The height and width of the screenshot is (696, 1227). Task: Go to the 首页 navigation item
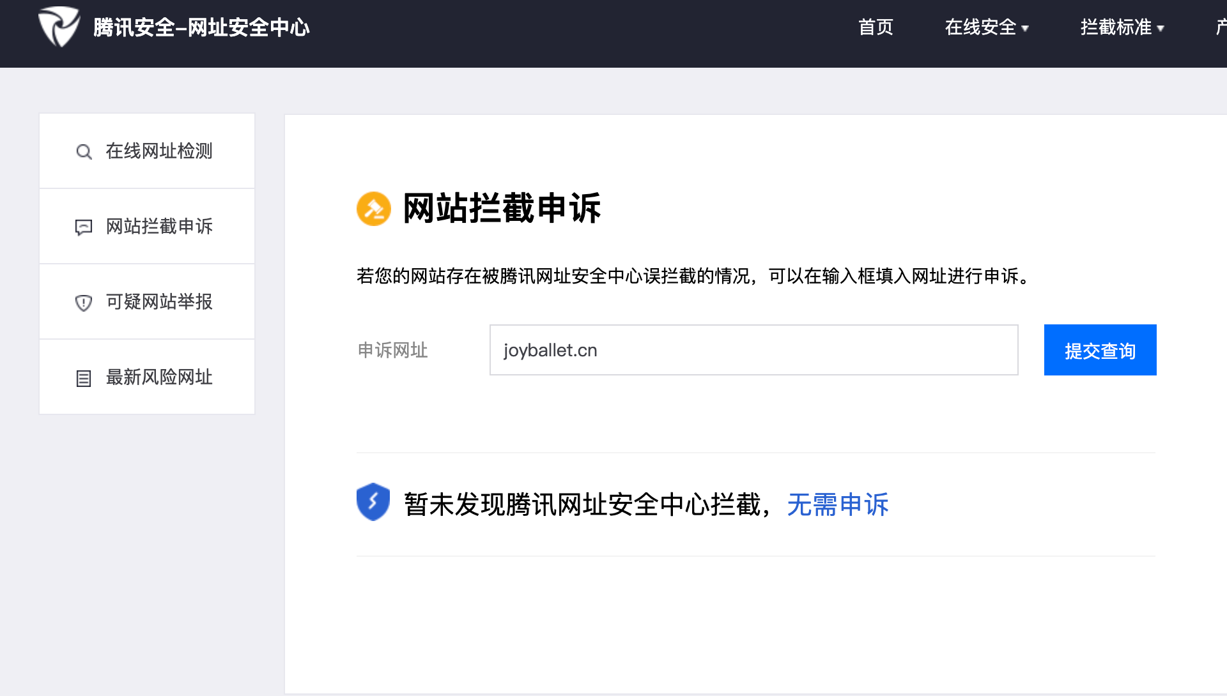coord(876,27)
